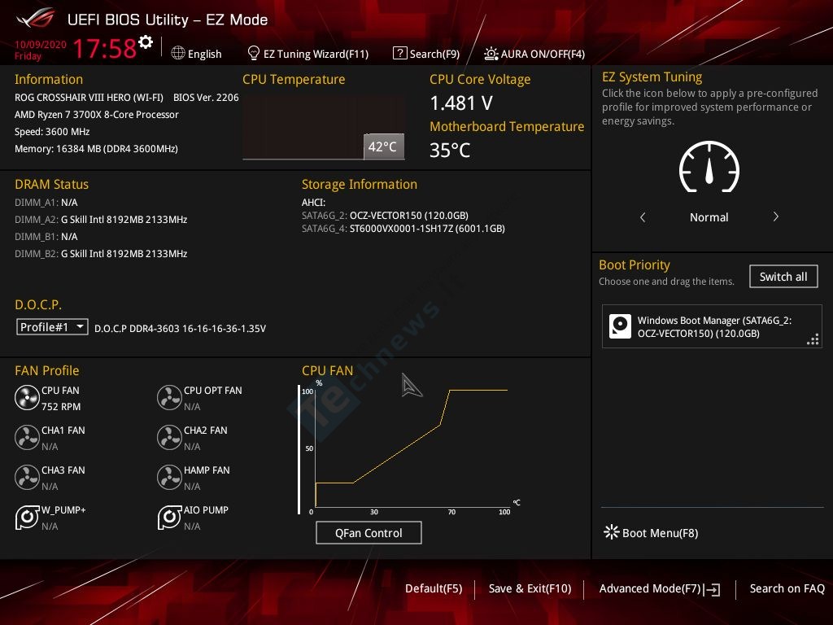Open the D.O.C.P. Profile#1 dropdown
This screenshot has width=833, height=625.
tap(52, 327)
